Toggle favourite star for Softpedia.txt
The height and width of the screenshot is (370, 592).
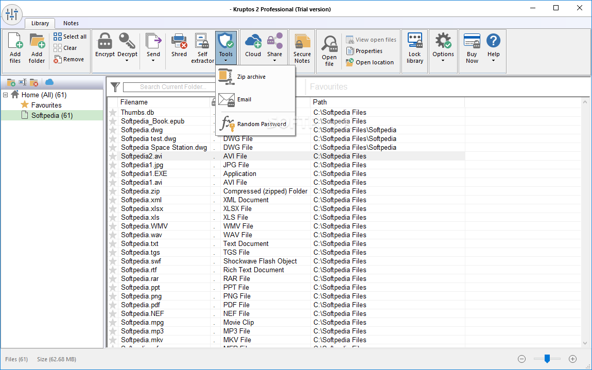[x=113, y=244]
